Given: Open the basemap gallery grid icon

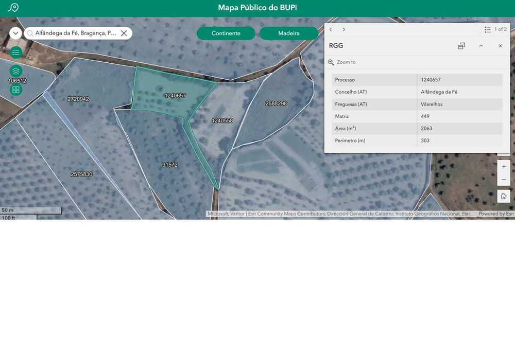Looking at the screenshot, I should pyautogui.click(x=16, y=90).
